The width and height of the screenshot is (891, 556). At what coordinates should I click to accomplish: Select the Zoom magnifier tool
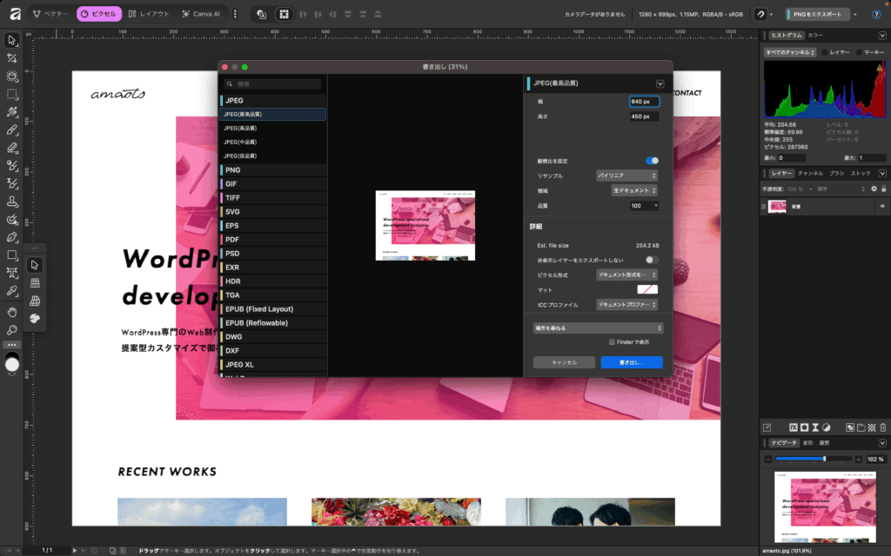click(12, 330)
